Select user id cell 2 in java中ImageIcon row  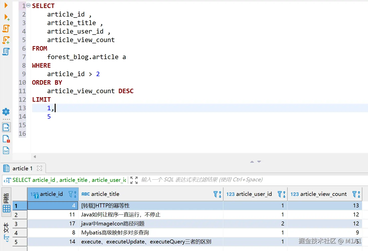click(x=255, y=223)
